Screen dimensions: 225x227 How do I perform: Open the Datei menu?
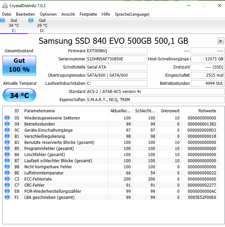pyautogui.click(x=7, y=14)
